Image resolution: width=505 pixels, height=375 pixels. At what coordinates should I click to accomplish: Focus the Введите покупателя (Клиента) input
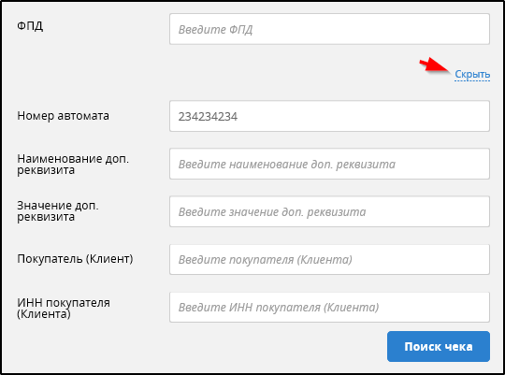329,259
